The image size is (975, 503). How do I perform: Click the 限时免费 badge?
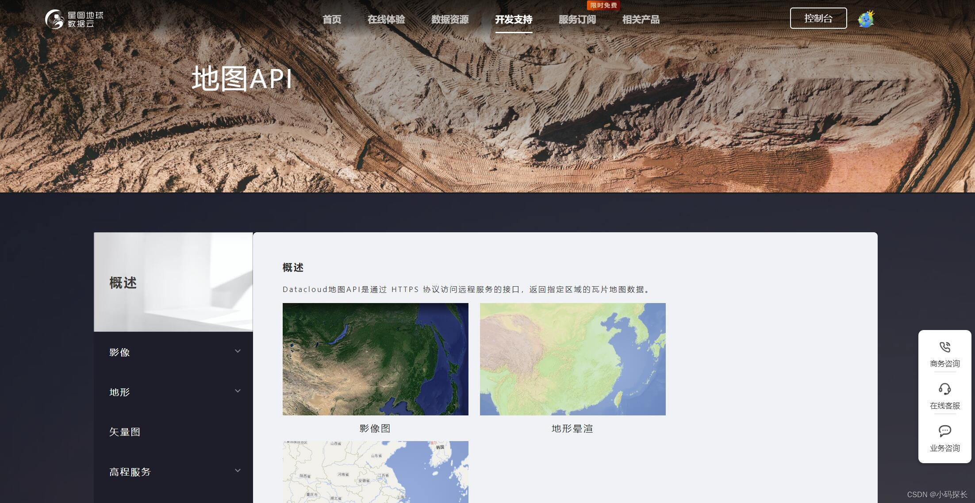(x=603, y=5)
